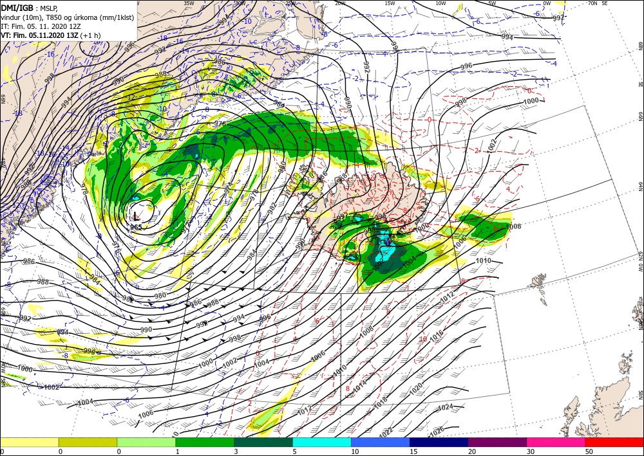Viewport: 644px width, 456px height.
Task: Click the 5E longitude label
Action: 605,3
